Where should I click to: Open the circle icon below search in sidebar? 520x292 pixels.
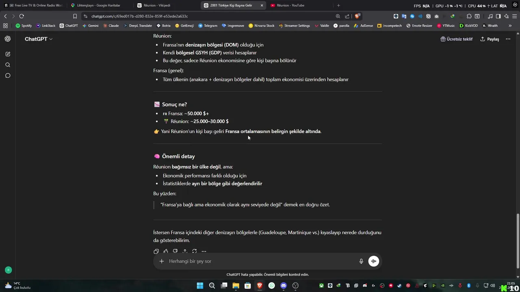click(8, 75)
